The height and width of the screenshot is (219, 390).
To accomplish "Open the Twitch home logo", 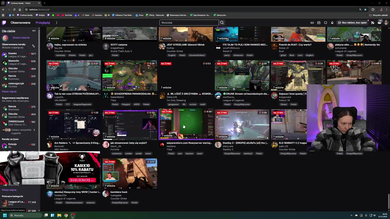I will click(4, 23).
